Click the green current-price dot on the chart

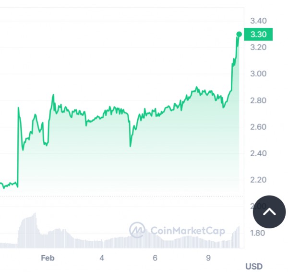point(239,34)
